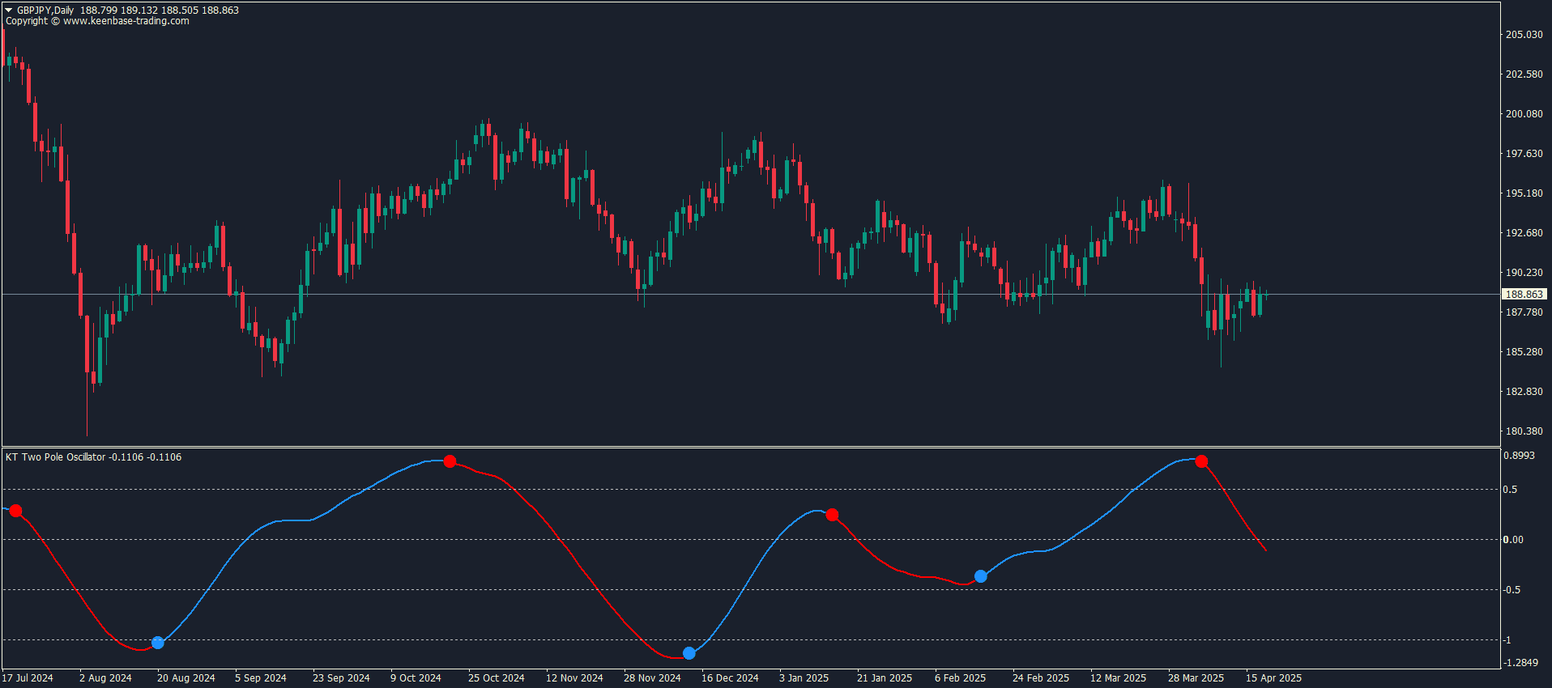Click the 2 Aug 2024 date label
Viewport: 1552px width, 688px height.
[105, 678]
